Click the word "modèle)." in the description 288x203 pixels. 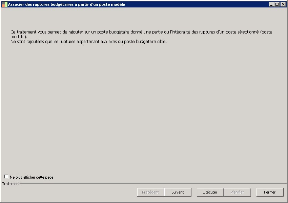tap(19, 37)
